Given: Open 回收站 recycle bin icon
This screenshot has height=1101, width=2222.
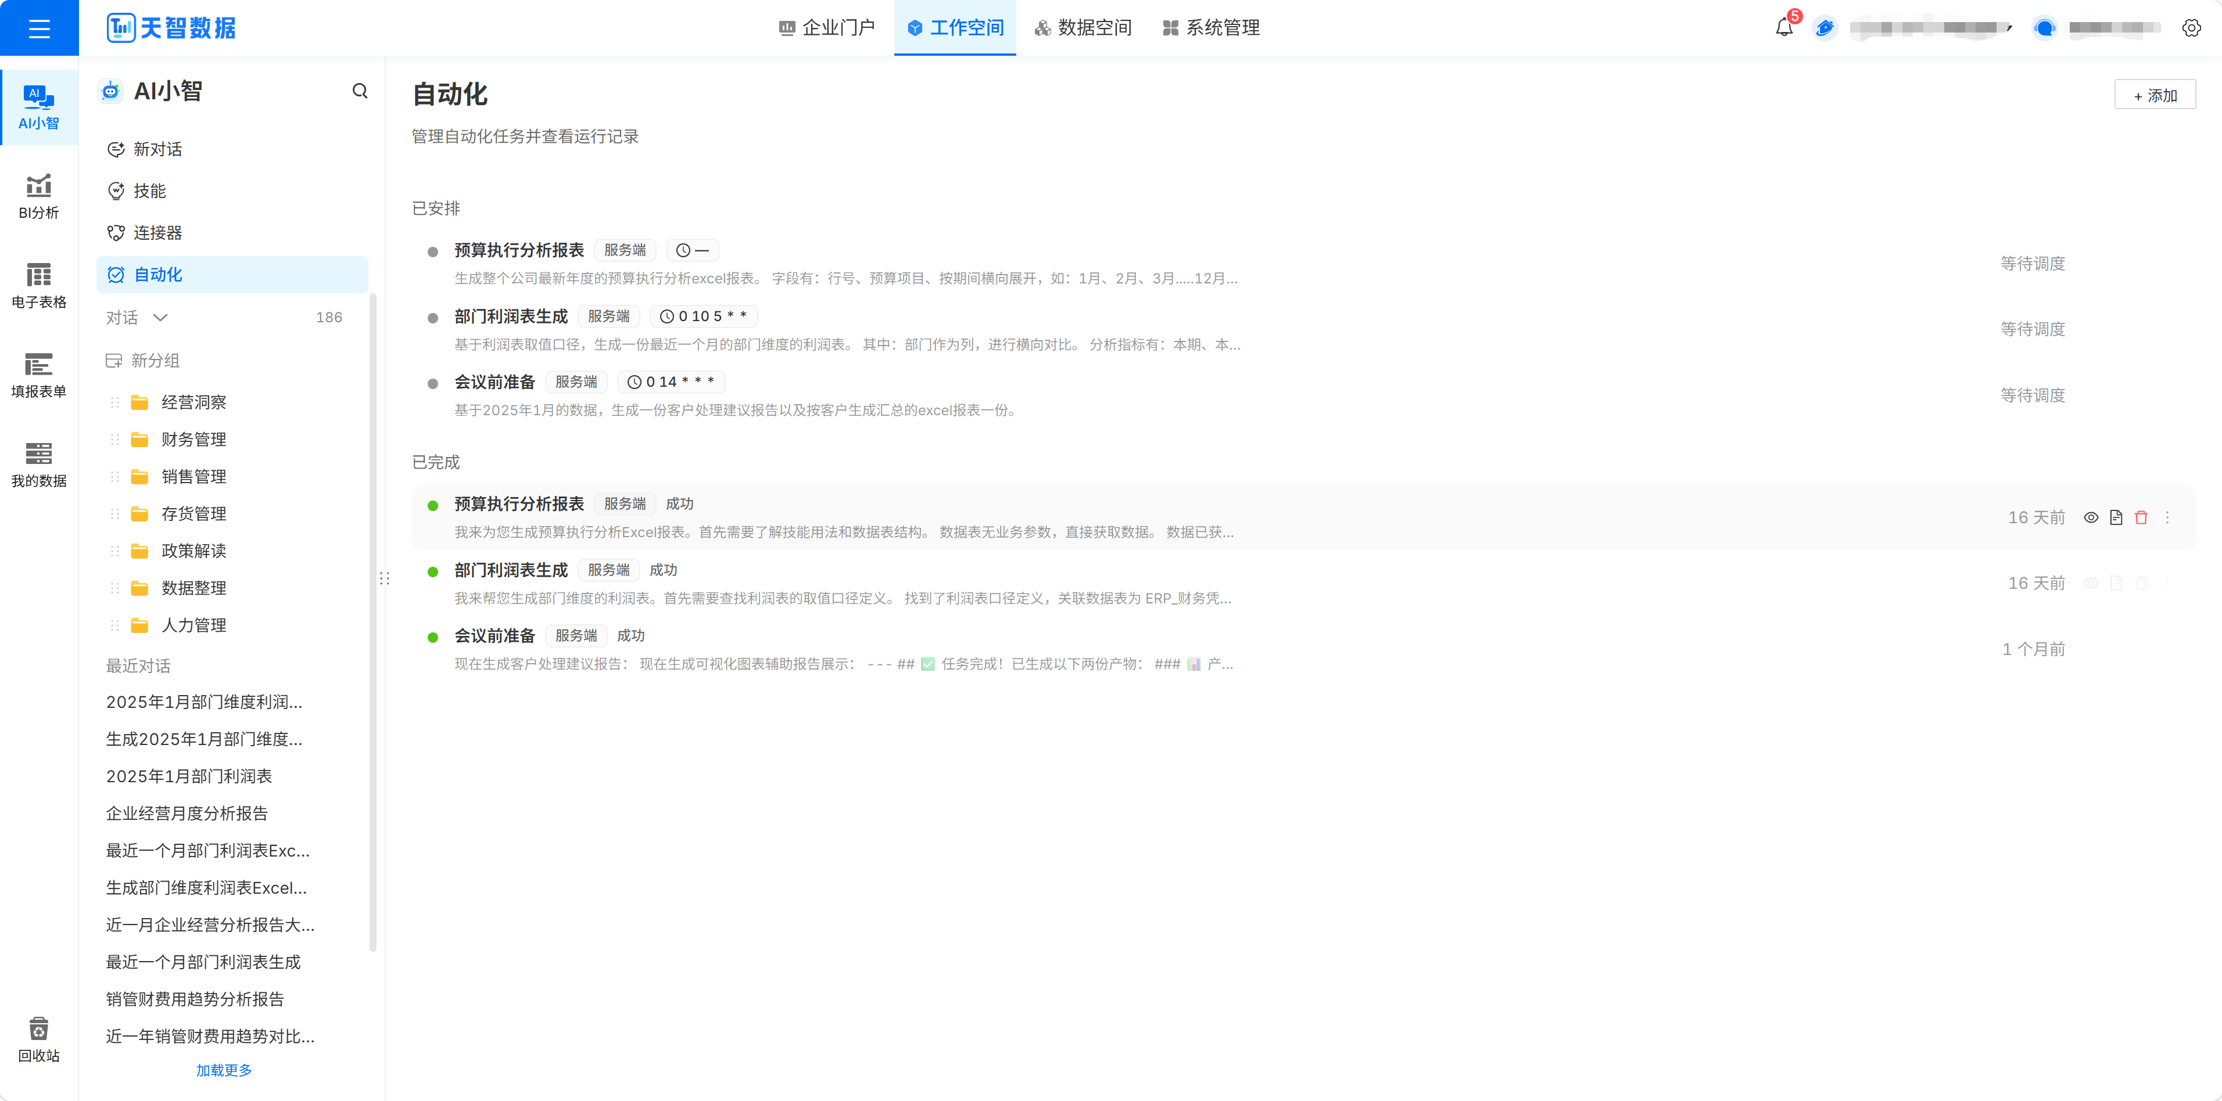Looking at the screenshot, I should [39, 1040].
